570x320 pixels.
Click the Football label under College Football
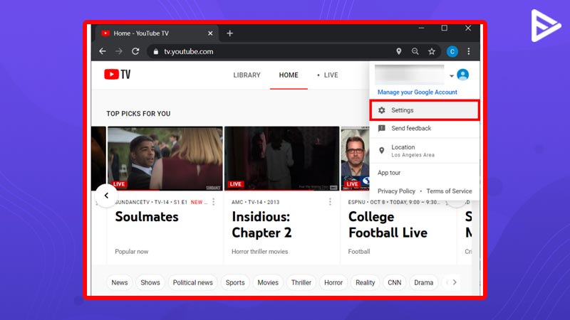click(359, 252)
